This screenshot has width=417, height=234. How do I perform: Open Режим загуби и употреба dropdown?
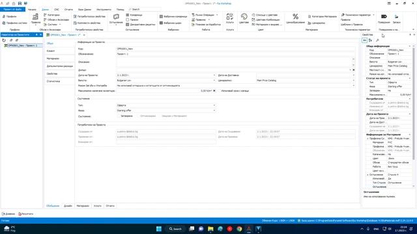pyautogui.click(x=354, y=85)
